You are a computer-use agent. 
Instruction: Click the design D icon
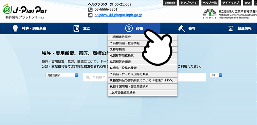tap(76, 29)
